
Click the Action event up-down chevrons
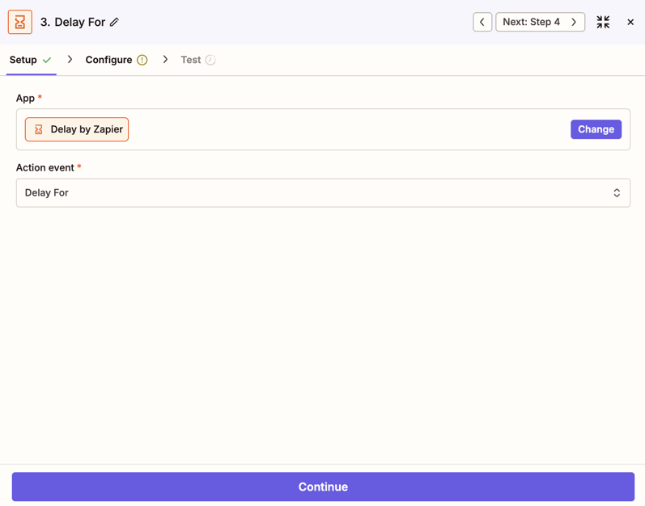click(x=617, y=193)
